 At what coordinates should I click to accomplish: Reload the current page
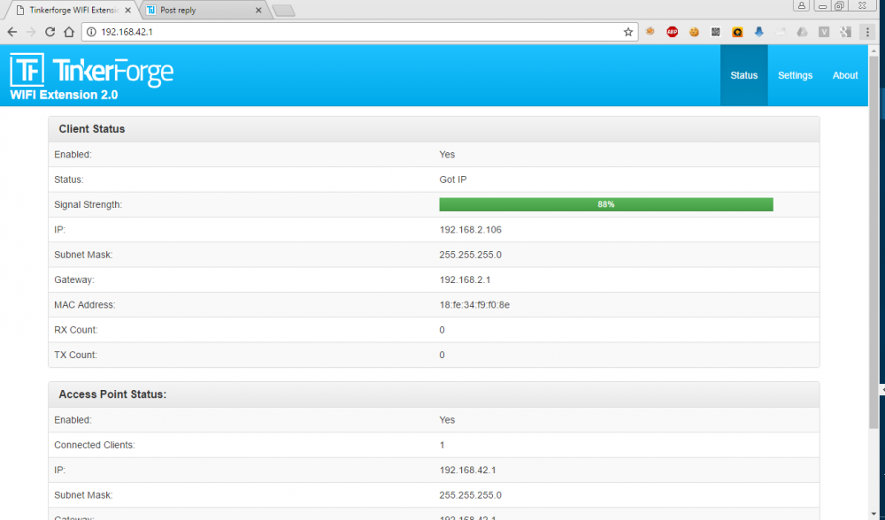tap(50, 32)
